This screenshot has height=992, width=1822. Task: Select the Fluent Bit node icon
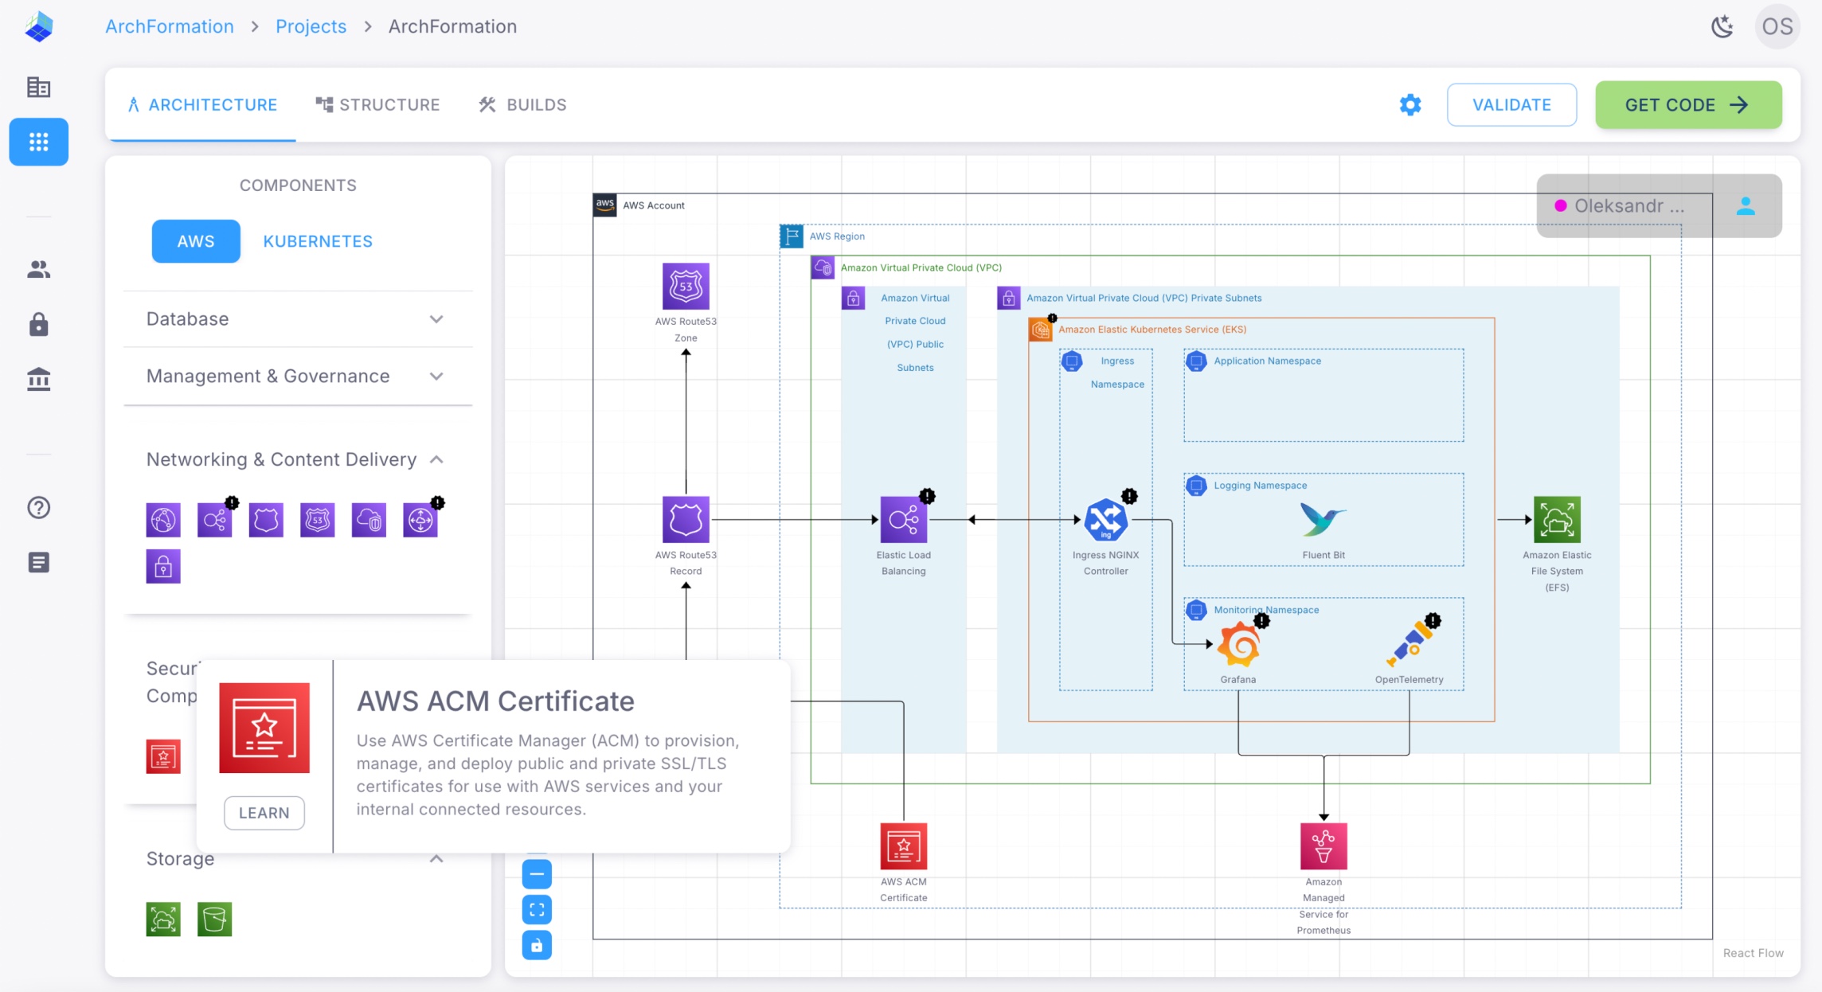pyautogui.click(x=1323, y=520)
